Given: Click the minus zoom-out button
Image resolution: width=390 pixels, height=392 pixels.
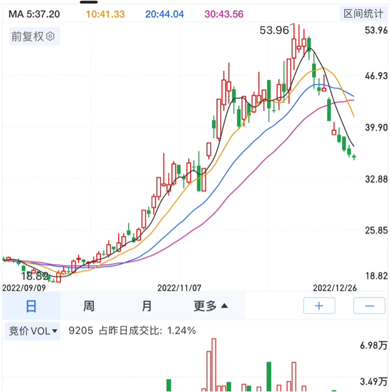Looking at the screenshot, I should pos(369,306).
